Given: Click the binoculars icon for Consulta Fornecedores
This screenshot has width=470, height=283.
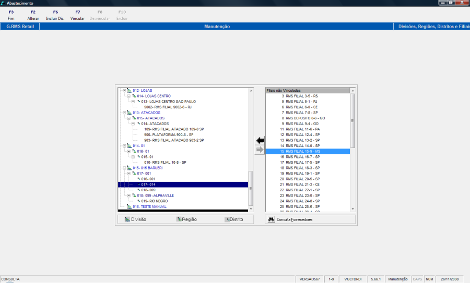Looking at the screenshot, I should pos(271,219).
